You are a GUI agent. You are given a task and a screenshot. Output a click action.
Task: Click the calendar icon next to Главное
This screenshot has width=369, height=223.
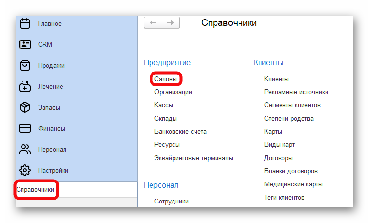point(25,23)
